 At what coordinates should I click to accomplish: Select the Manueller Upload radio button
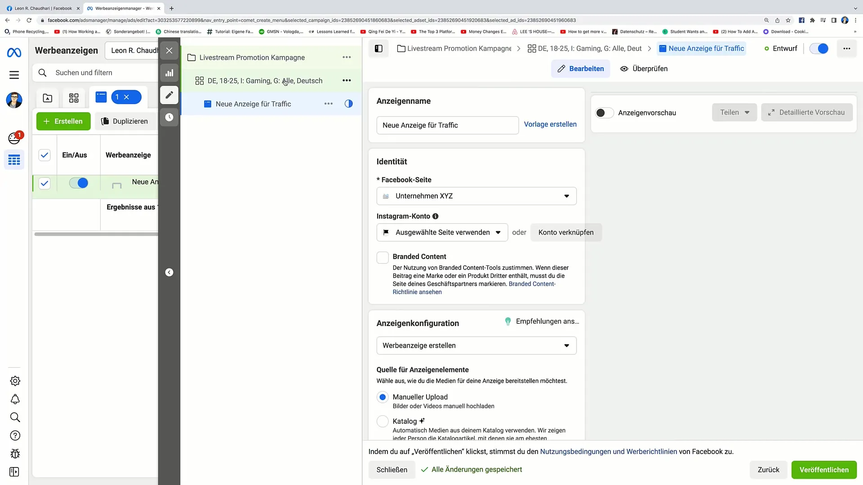[383, 397]
